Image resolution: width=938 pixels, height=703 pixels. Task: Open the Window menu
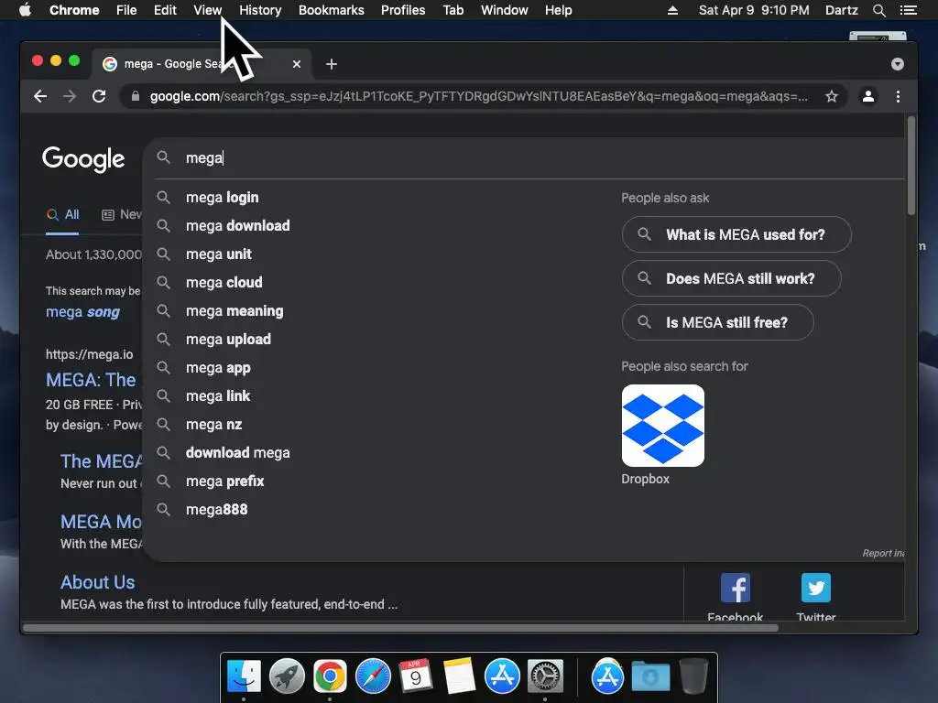[505, 10]
